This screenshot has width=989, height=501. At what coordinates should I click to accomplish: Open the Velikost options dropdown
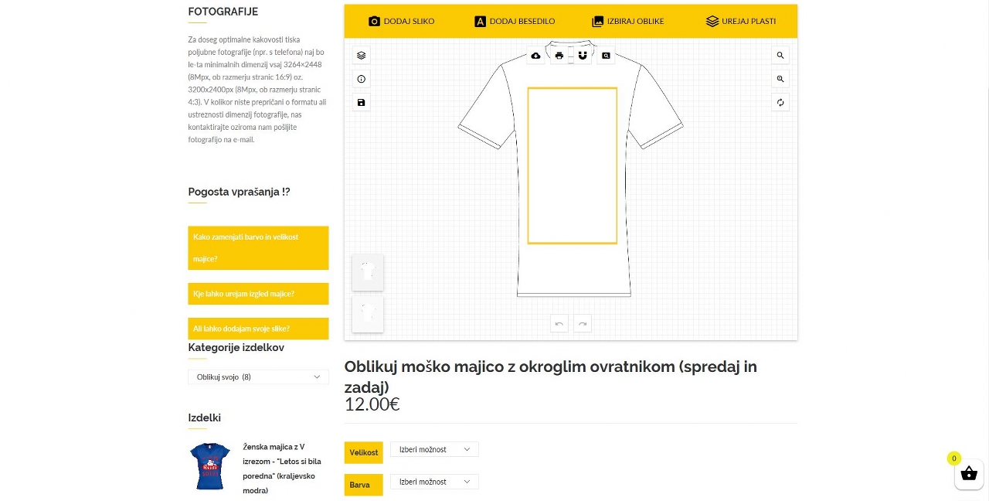tap(433, 449)
